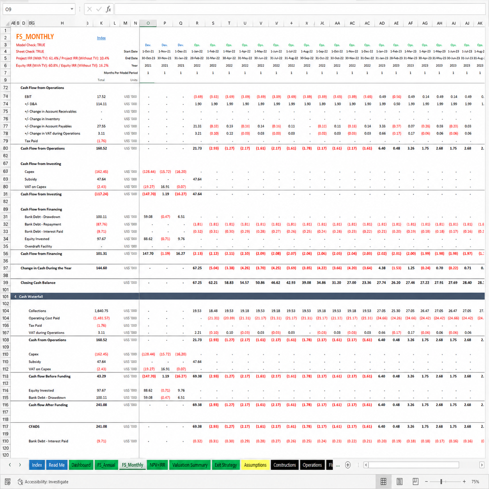Click the Enter checkmark icon in formula bar
Screen dimensions: 489x489
99,9
